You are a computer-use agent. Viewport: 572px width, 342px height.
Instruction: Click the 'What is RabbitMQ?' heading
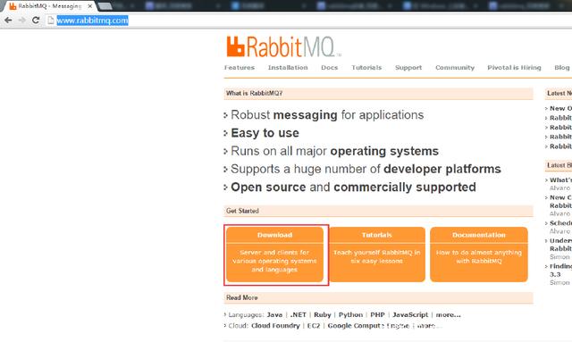click(x=254, y=94)
